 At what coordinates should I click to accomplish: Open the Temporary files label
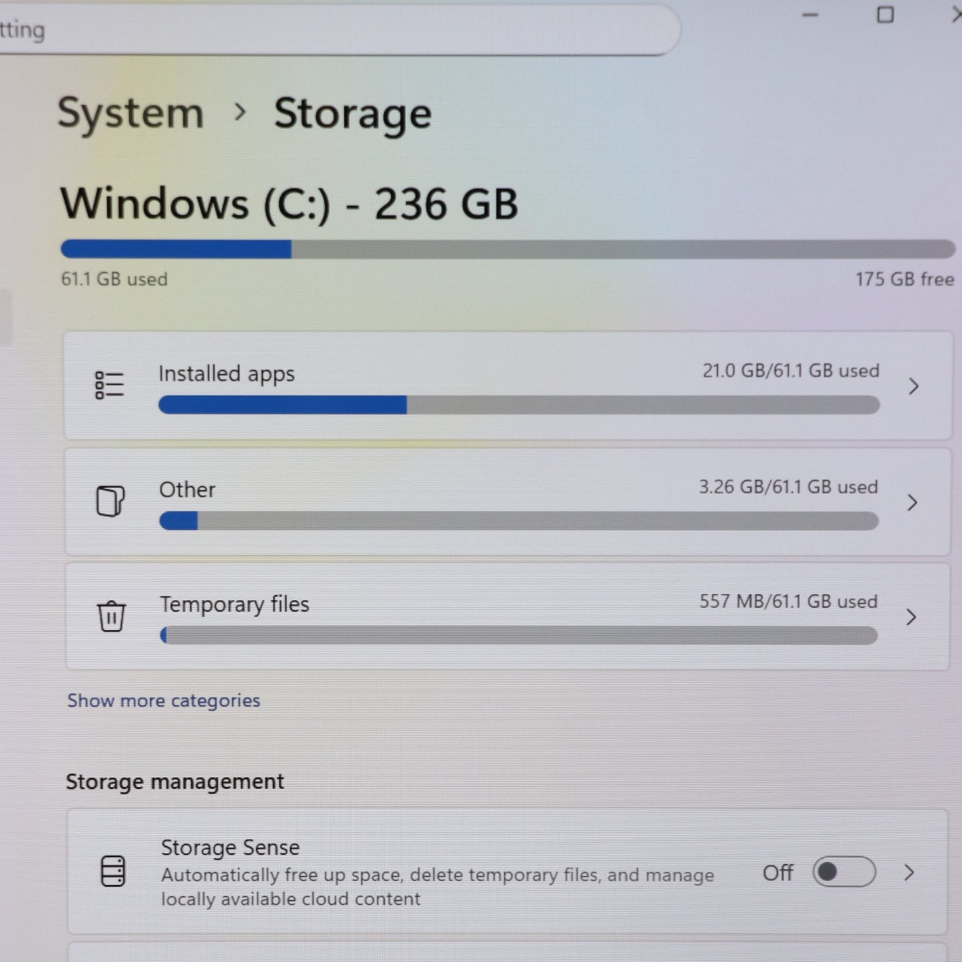pos(234,604)
